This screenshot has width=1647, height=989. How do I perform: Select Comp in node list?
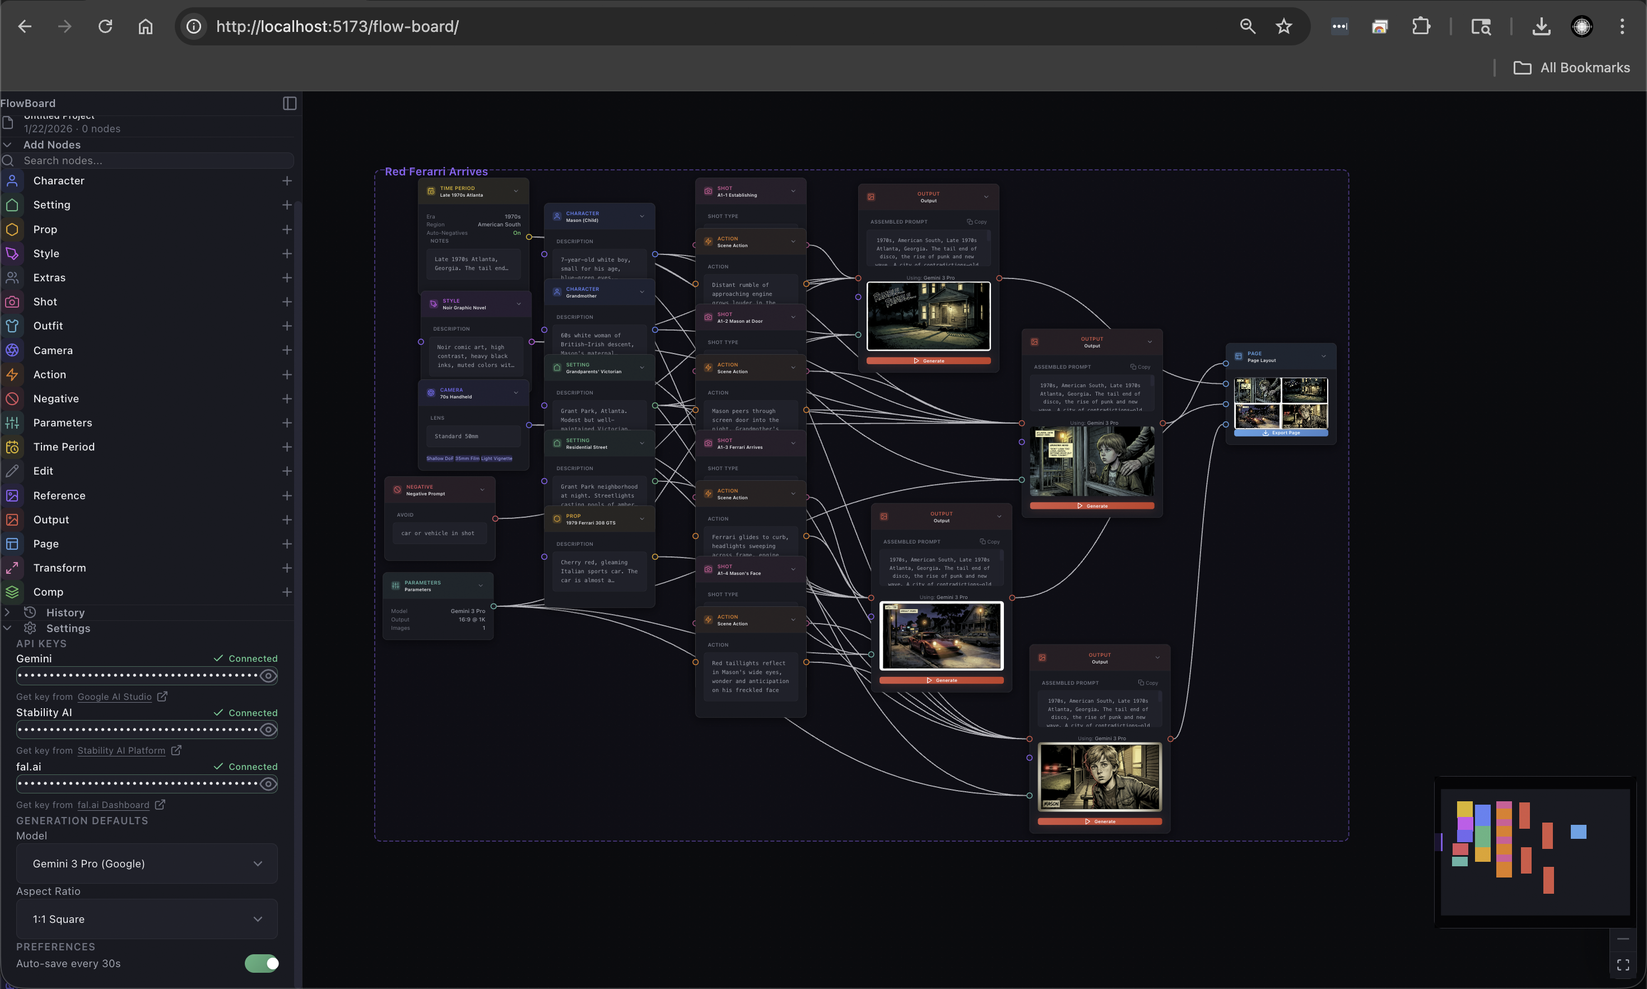click(48, 592)
